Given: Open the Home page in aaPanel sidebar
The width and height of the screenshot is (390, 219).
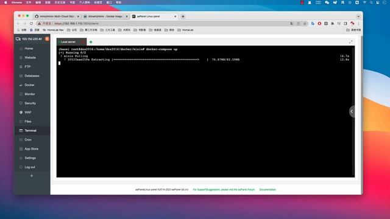Looking at the screenshot, I should point(32,49).
